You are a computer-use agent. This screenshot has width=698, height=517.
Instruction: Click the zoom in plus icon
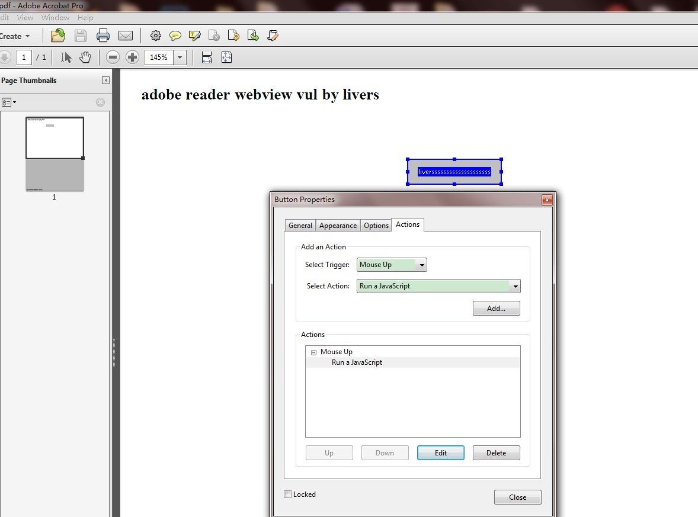pos(133,57)
